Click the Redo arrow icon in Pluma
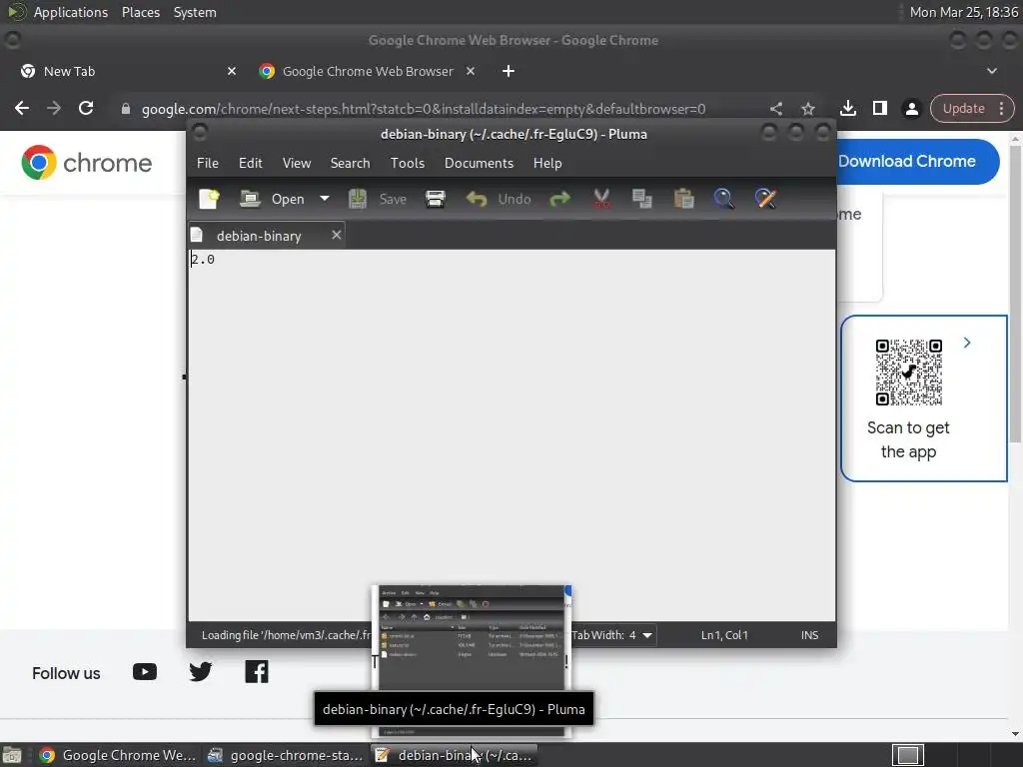The height and width of the screenshot is (767, 1023). tap(559, 199)
